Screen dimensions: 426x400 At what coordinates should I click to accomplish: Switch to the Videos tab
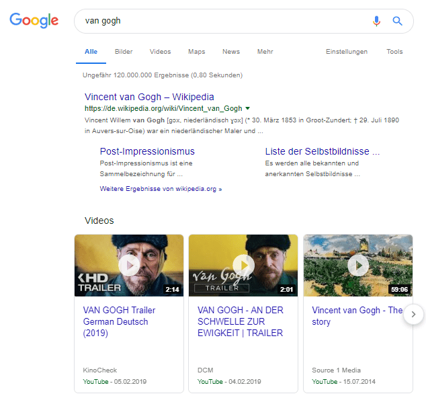pos(161,52)
